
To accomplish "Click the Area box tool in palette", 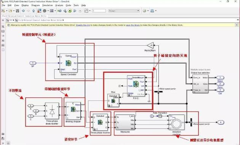I will coord(3,50).
